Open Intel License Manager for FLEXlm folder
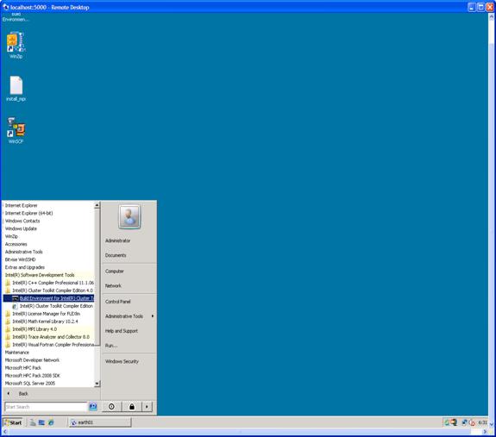 coord(43,314)
